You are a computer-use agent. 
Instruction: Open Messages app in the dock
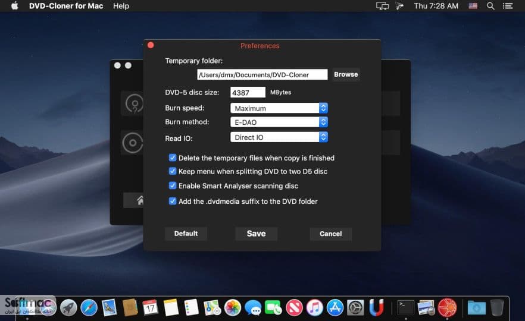point(253,307)
